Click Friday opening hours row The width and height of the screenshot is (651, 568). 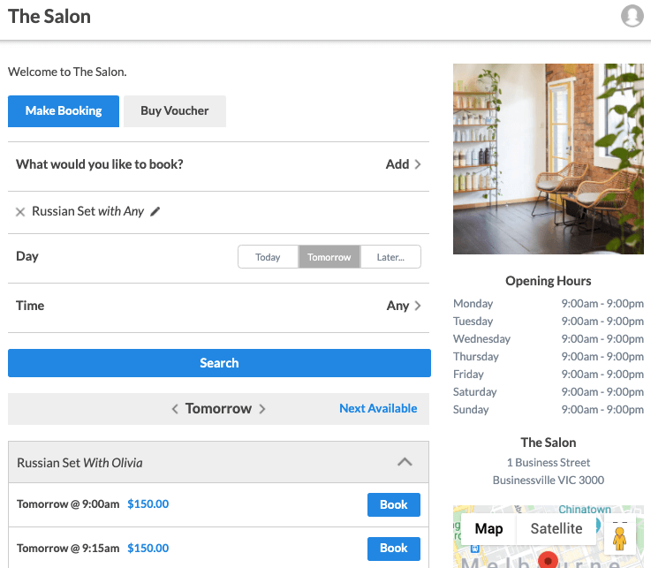[x=548, y=374]
